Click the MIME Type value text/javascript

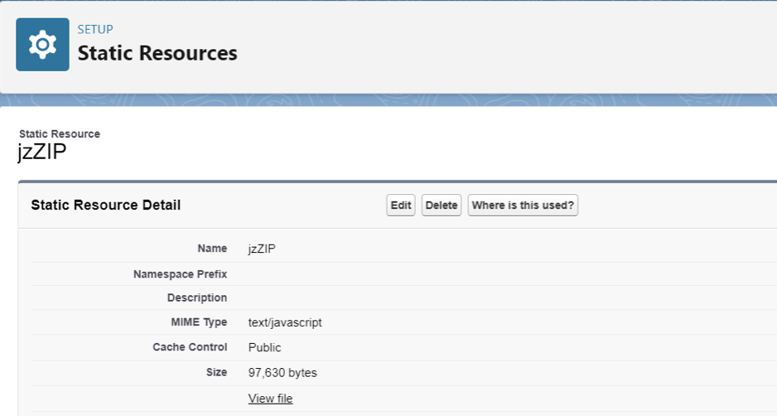pyautogui.click(x=285, y=323)
